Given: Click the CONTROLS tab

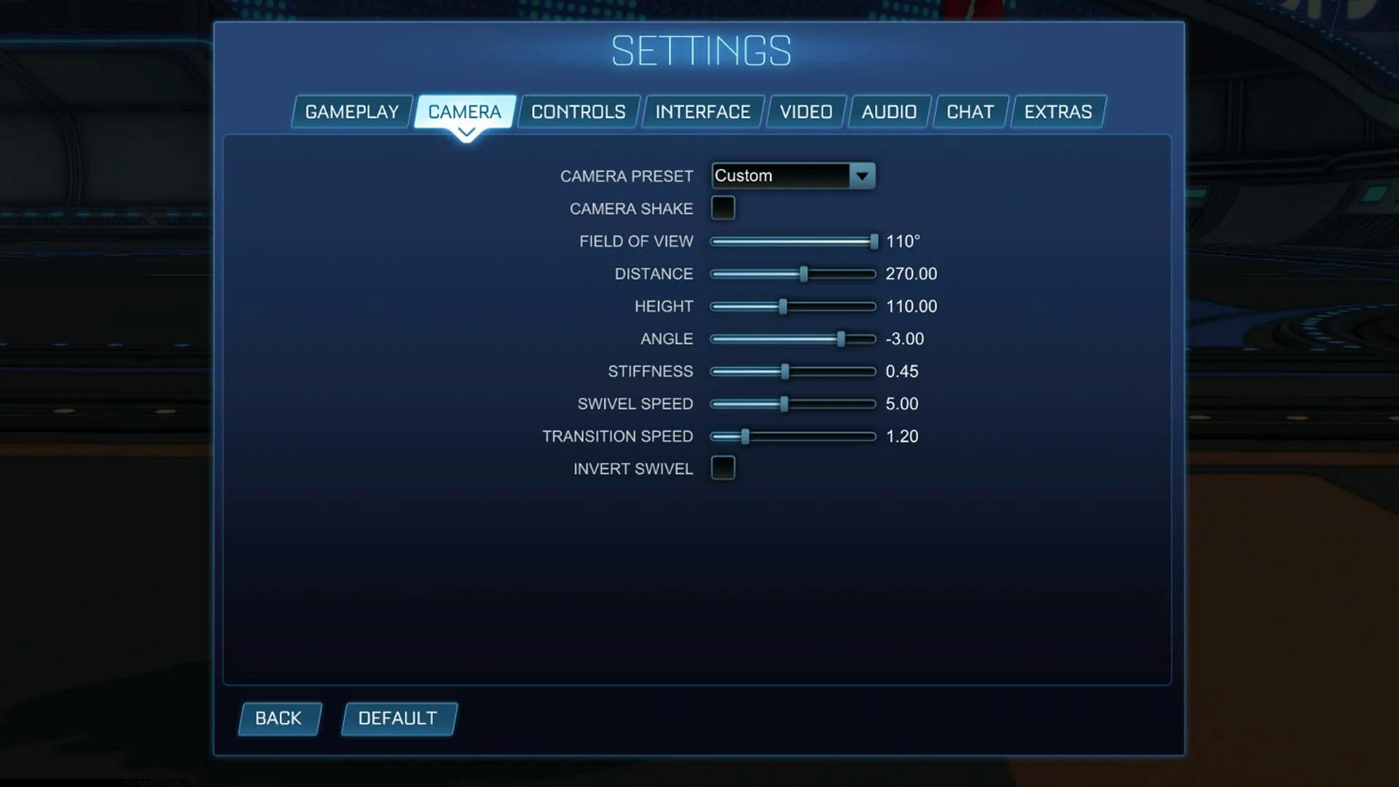Looking at the screenshot, I should (578, 111).
